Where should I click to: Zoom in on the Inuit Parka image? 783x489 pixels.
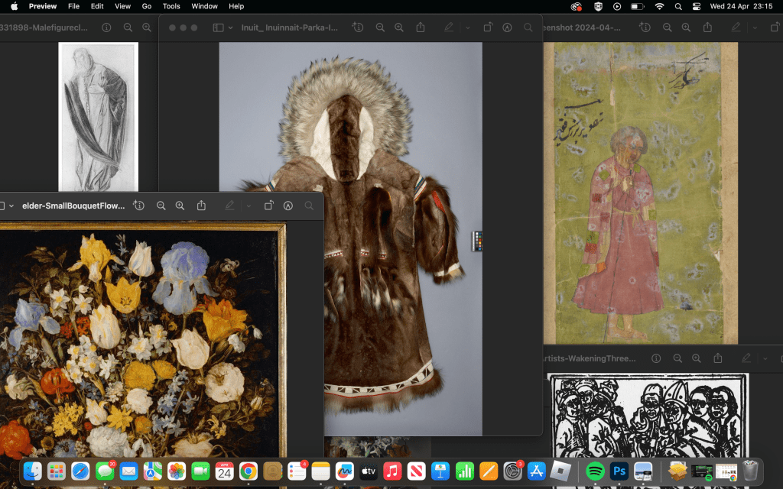point(398,28)
